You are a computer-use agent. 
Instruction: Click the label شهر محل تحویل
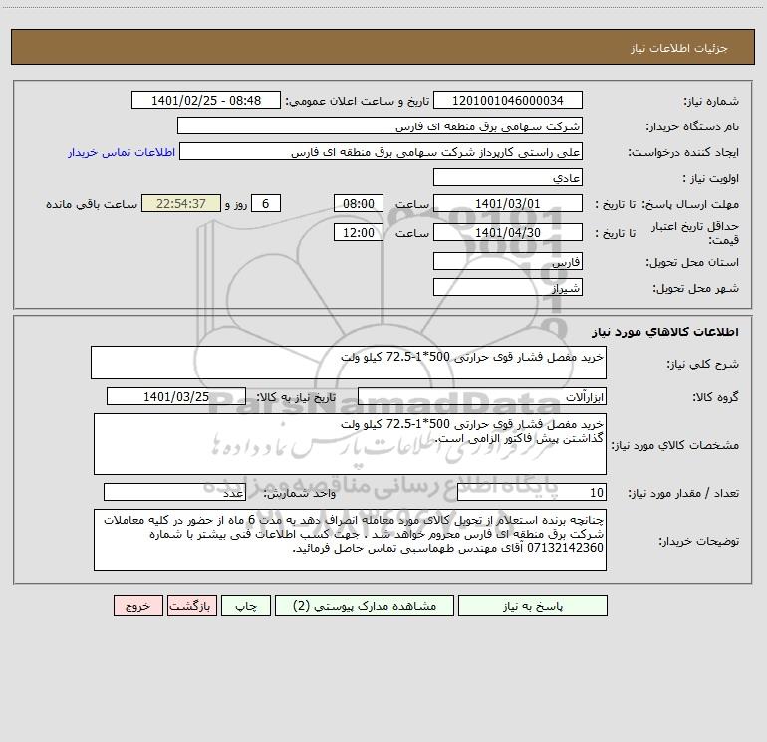point(695,289)
